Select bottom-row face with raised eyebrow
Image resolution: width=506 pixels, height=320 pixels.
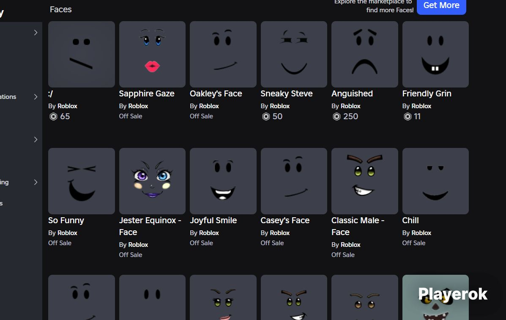tap(82, 298)
